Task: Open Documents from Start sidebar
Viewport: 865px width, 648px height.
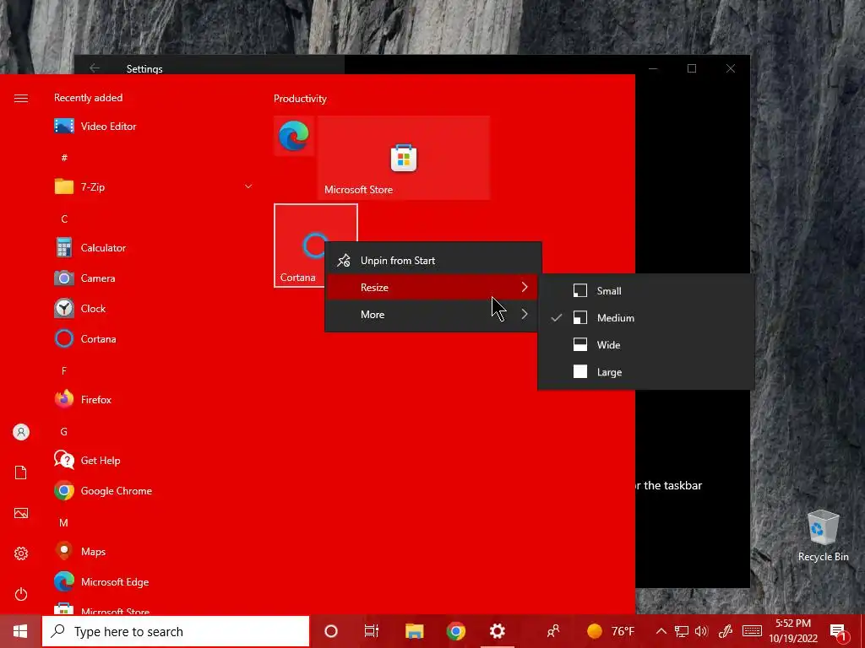Action: pyautogui.click(x=21, y=472)
